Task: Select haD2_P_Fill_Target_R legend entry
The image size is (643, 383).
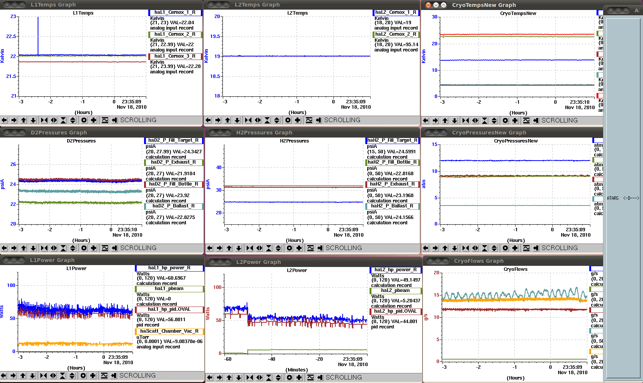Action: (x=174, y=140)
